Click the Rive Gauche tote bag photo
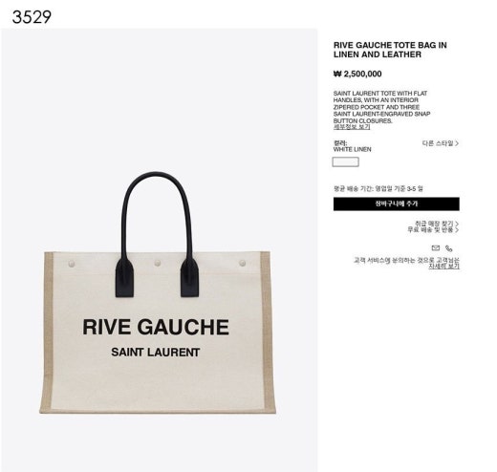 pos(158,293)
